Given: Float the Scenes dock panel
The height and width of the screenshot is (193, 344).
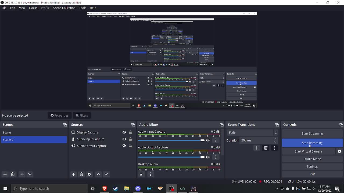Looking at the screenshot, I should coord(65,125).
